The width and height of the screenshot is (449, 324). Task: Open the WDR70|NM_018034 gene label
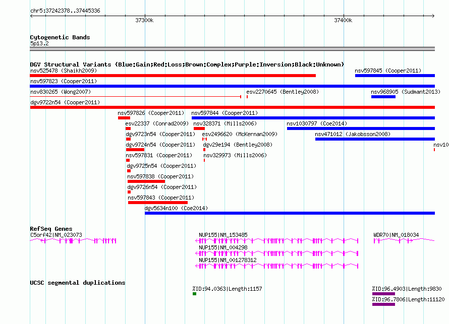click(x=396, y=235)
